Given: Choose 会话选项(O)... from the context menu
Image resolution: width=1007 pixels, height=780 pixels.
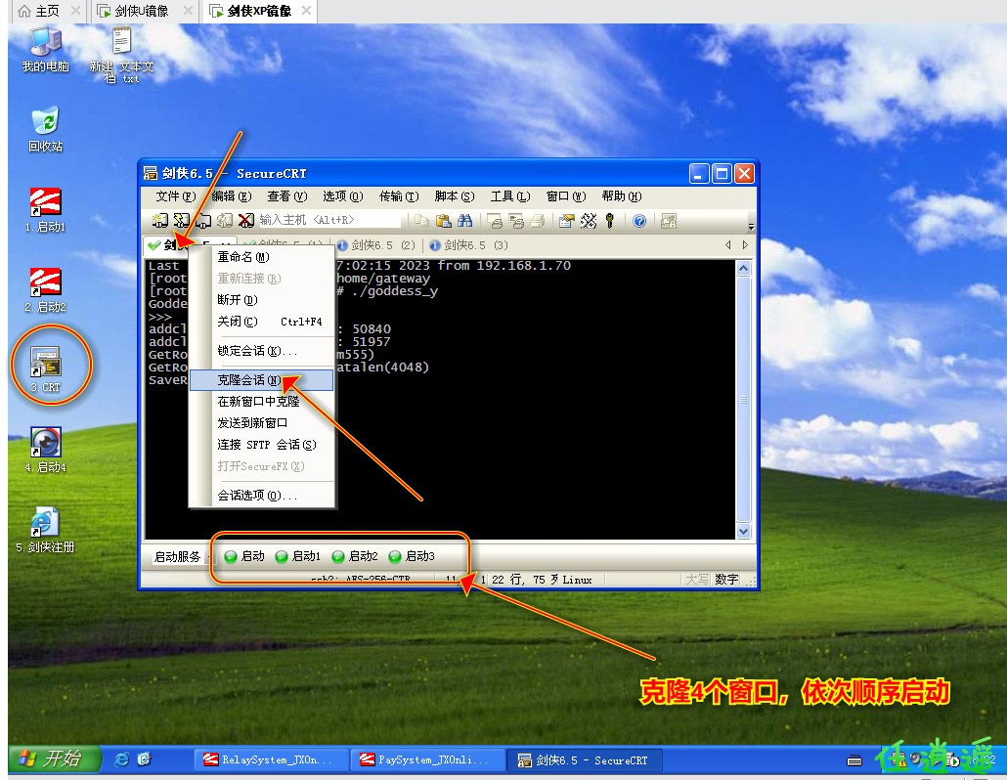Looking at the screenshot, I should click(x=262, y=496).
